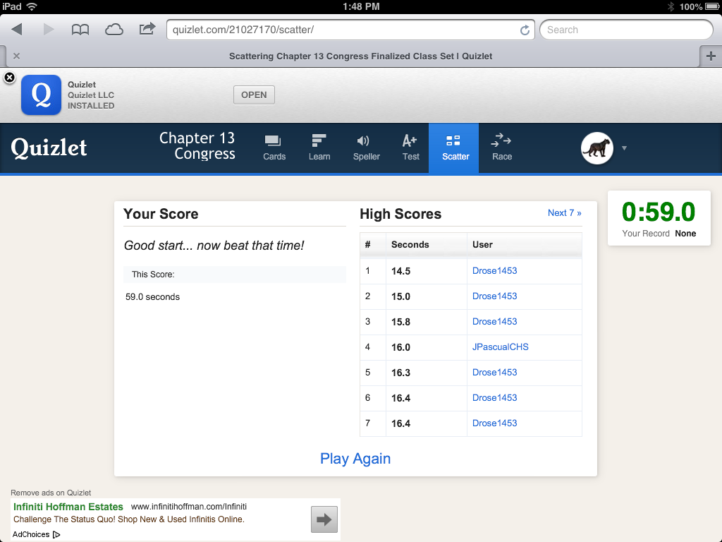Tap OPEN to launch Quizlet app
The height and width of the screenshot is (542, 722).
pos(254,94)
